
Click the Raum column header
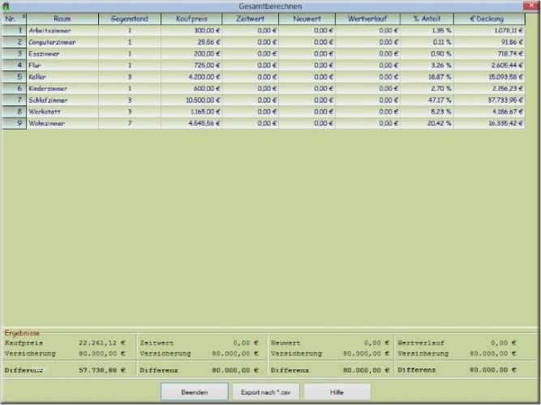coord(62,19)
